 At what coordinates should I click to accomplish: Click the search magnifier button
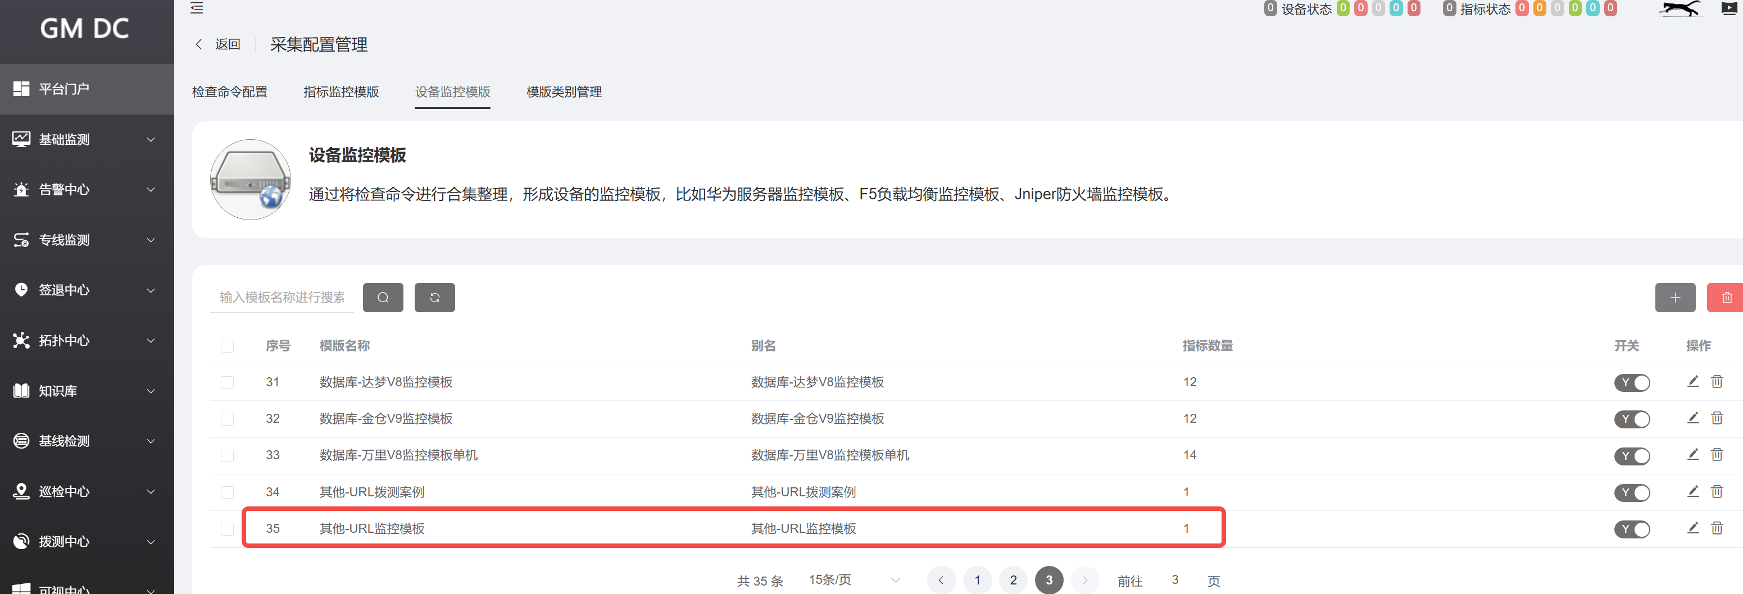pos(383,298)
